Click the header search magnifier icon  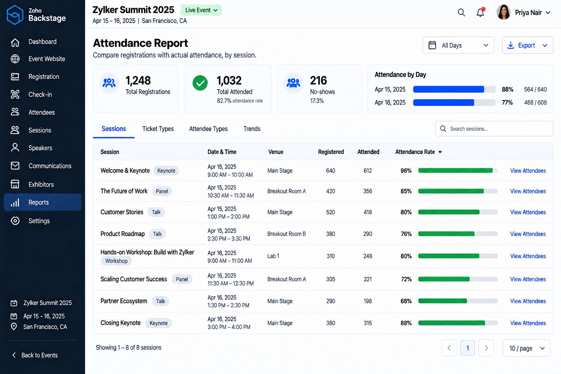(x=461, y=12)
